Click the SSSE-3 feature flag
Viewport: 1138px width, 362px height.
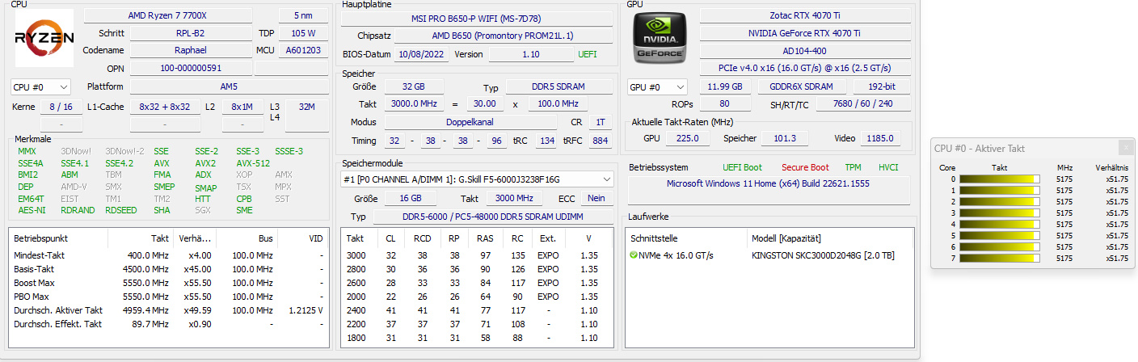point(289,151)
